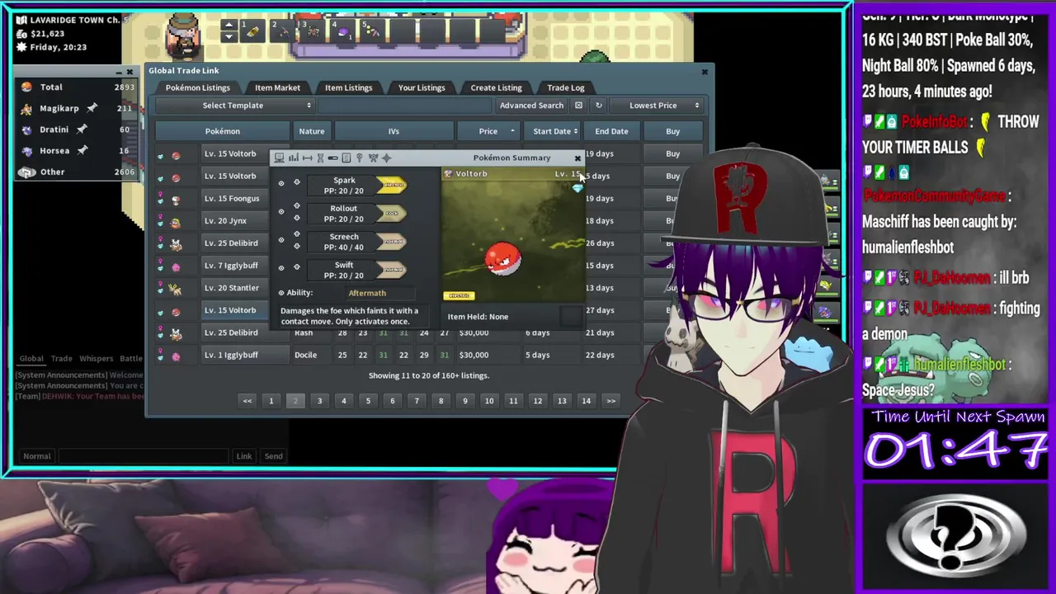Jump to last page with >>
This screenshot has width=1056, height=594.
pyautogui.click(x=610, y=401)
